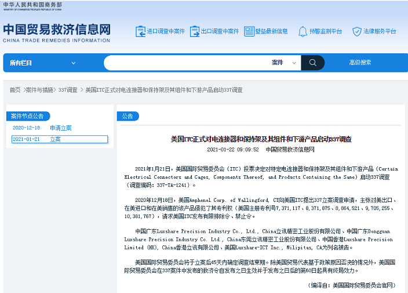Viewport: 408px width, 293px height.
Task: Go to 337调查 breadcrumb
Action: coord(68,90)
